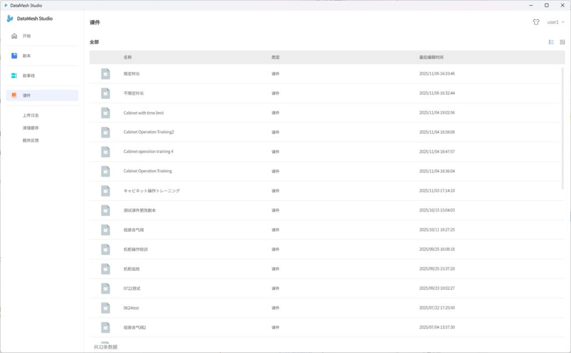Click the DataMesh Studio logo
Image resolution: width=571 pixels, height=353 pixels.
point(10,18)
